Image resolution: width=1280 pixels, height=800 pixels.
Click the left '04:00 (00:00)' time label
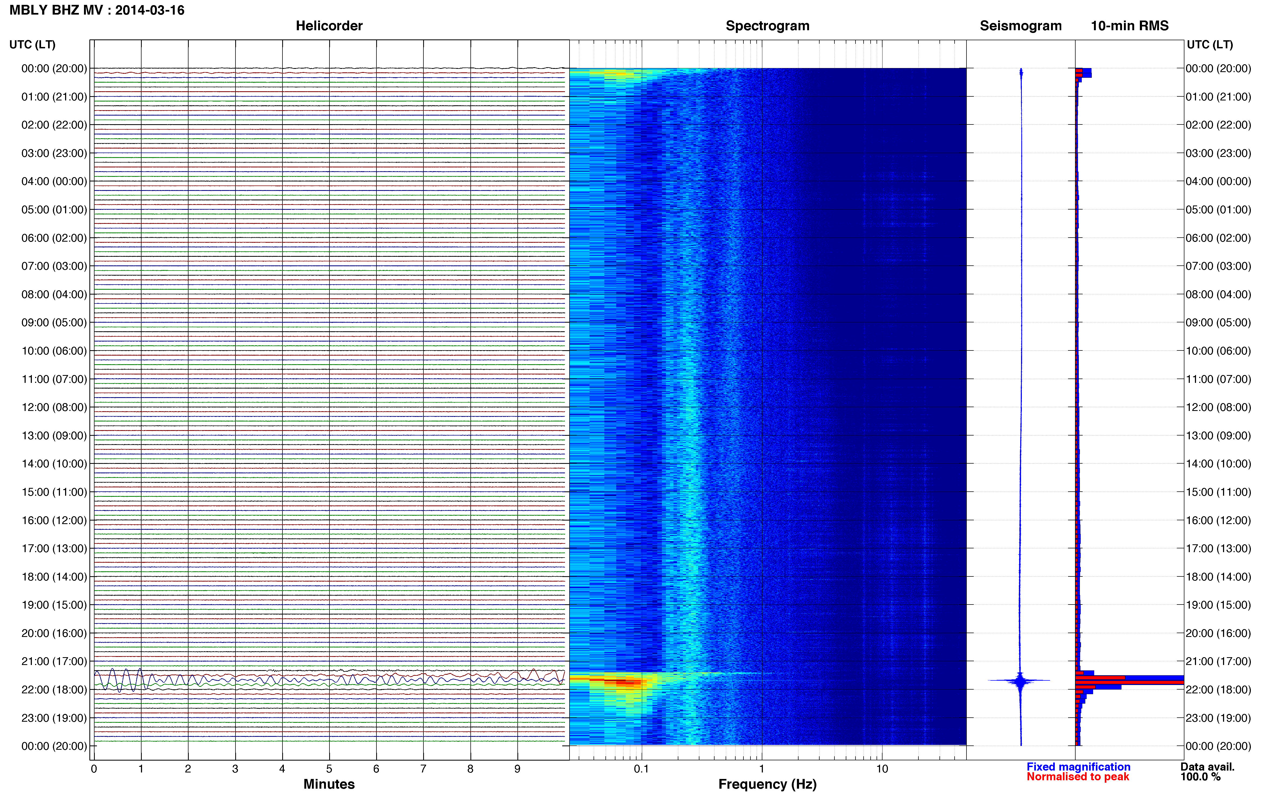54,181
